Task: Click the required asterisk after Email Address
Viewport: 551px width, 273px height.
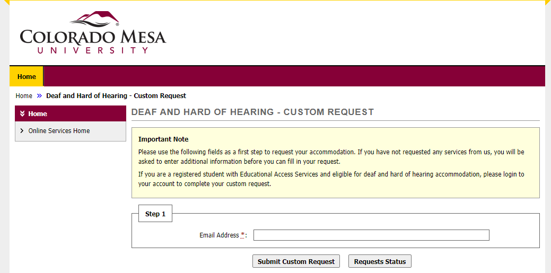Action: click(243, 235)
